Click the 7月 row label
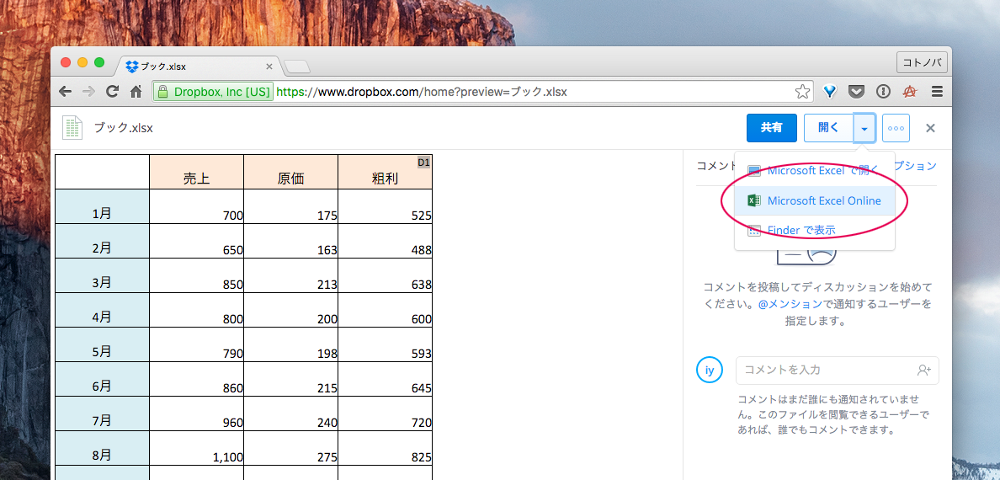Viewport: 1000px width, 480px height. tap(102, 413)
